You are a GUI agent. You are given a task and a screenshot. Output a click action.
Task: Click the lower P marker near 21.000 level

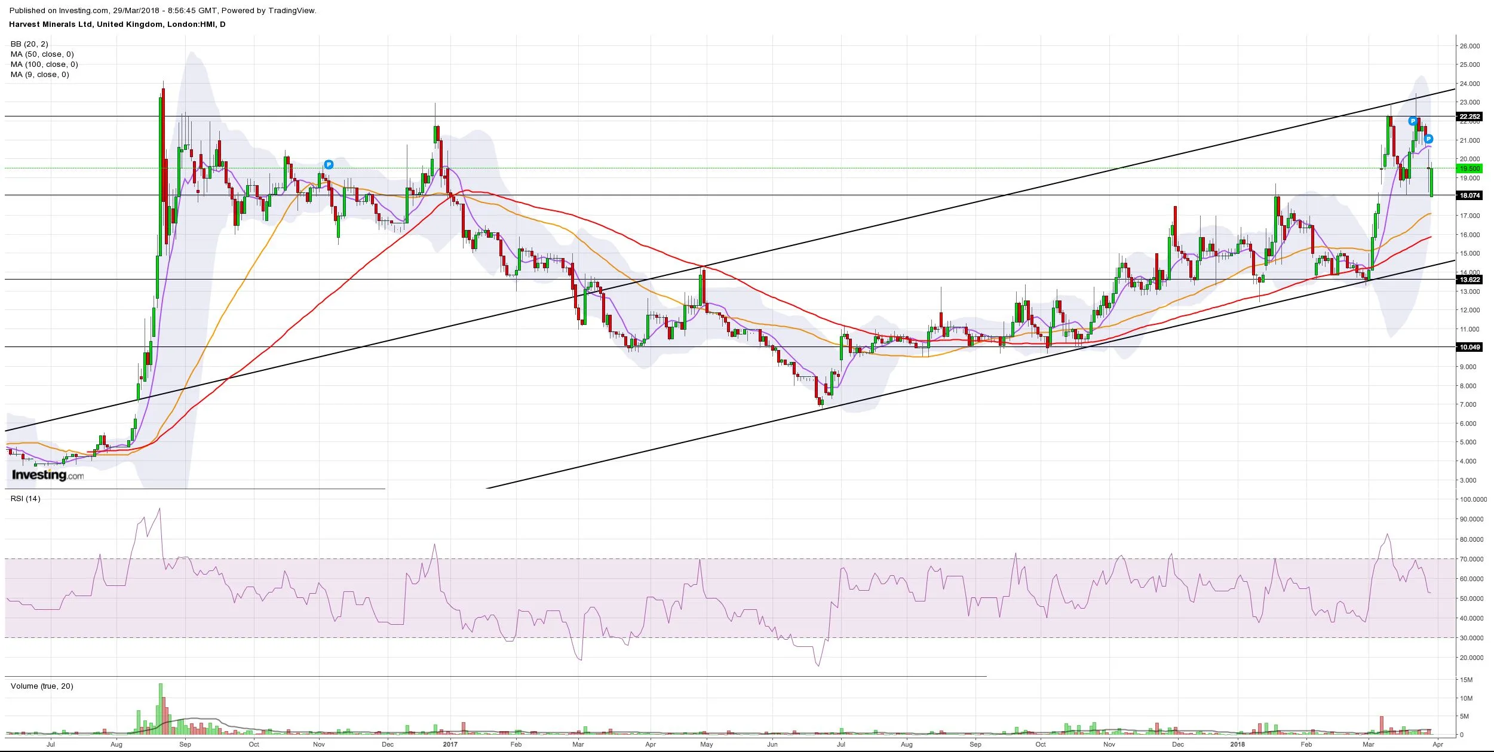coord(1429,139)
